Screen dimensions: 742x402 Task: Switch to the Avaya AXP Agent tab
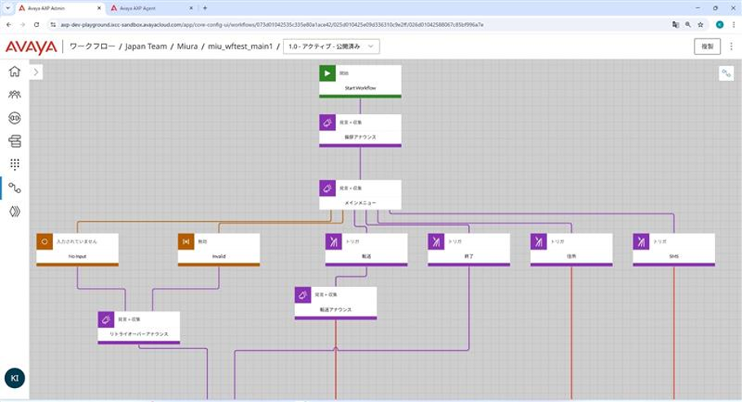[152, 8]
